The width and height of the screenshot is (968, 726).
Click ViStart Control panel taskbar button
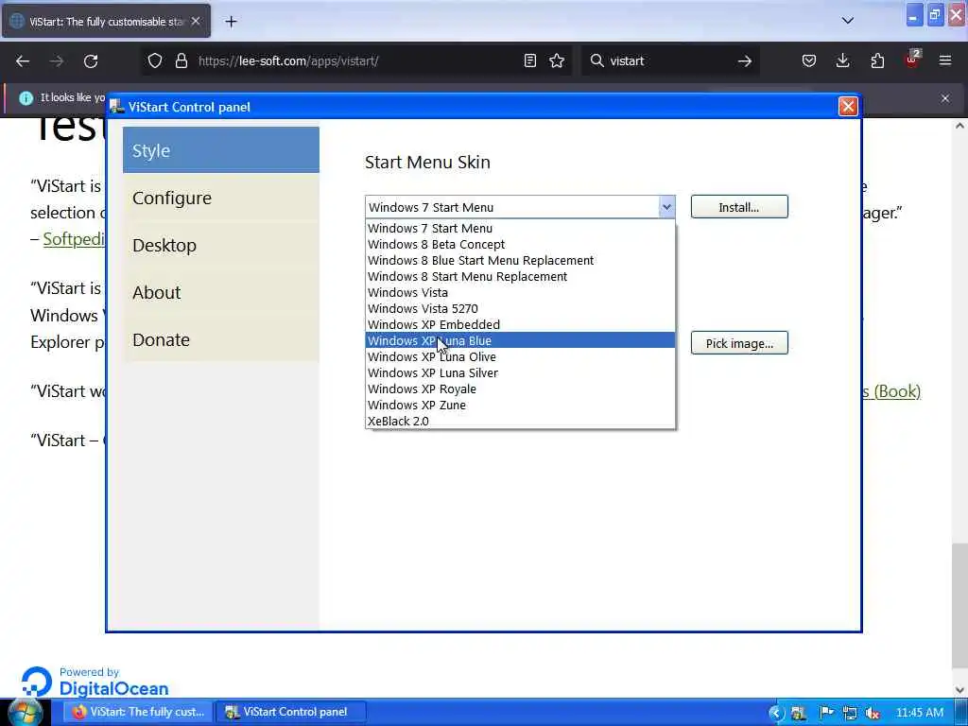click(x=291, y=712)
